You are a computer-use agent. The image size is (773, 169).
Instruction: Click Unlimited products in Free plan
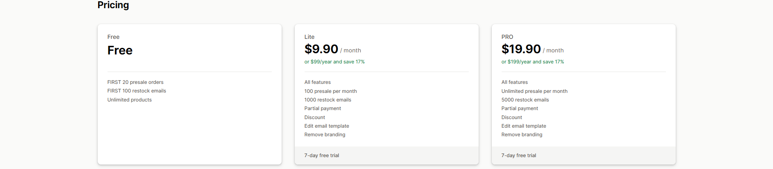click(129, 100)
